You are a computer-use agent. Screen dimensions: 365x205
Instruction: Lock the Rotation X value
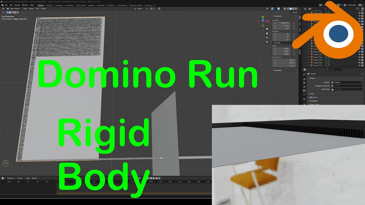tap(294, 34)
